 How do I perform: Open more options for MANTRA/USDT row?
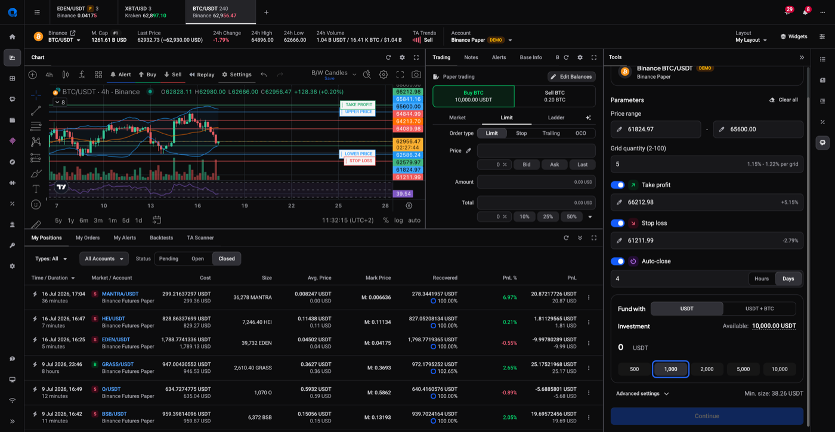click(x=589, y=297)
